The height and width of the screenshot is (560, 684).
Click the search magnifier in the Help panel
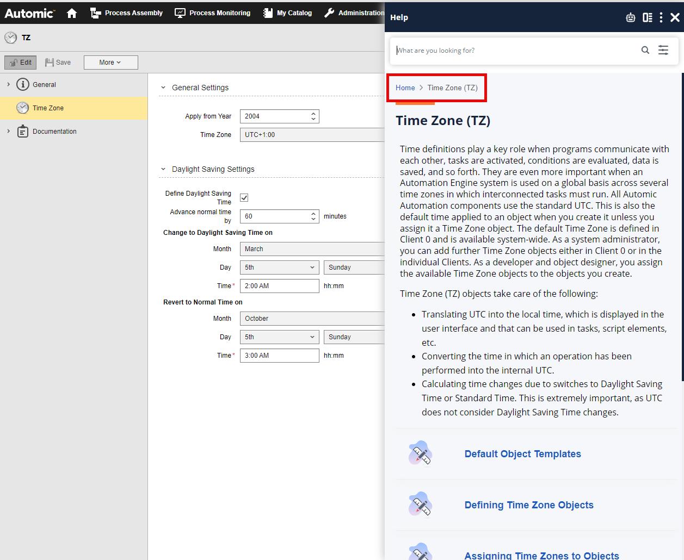(x=645, y=49)
